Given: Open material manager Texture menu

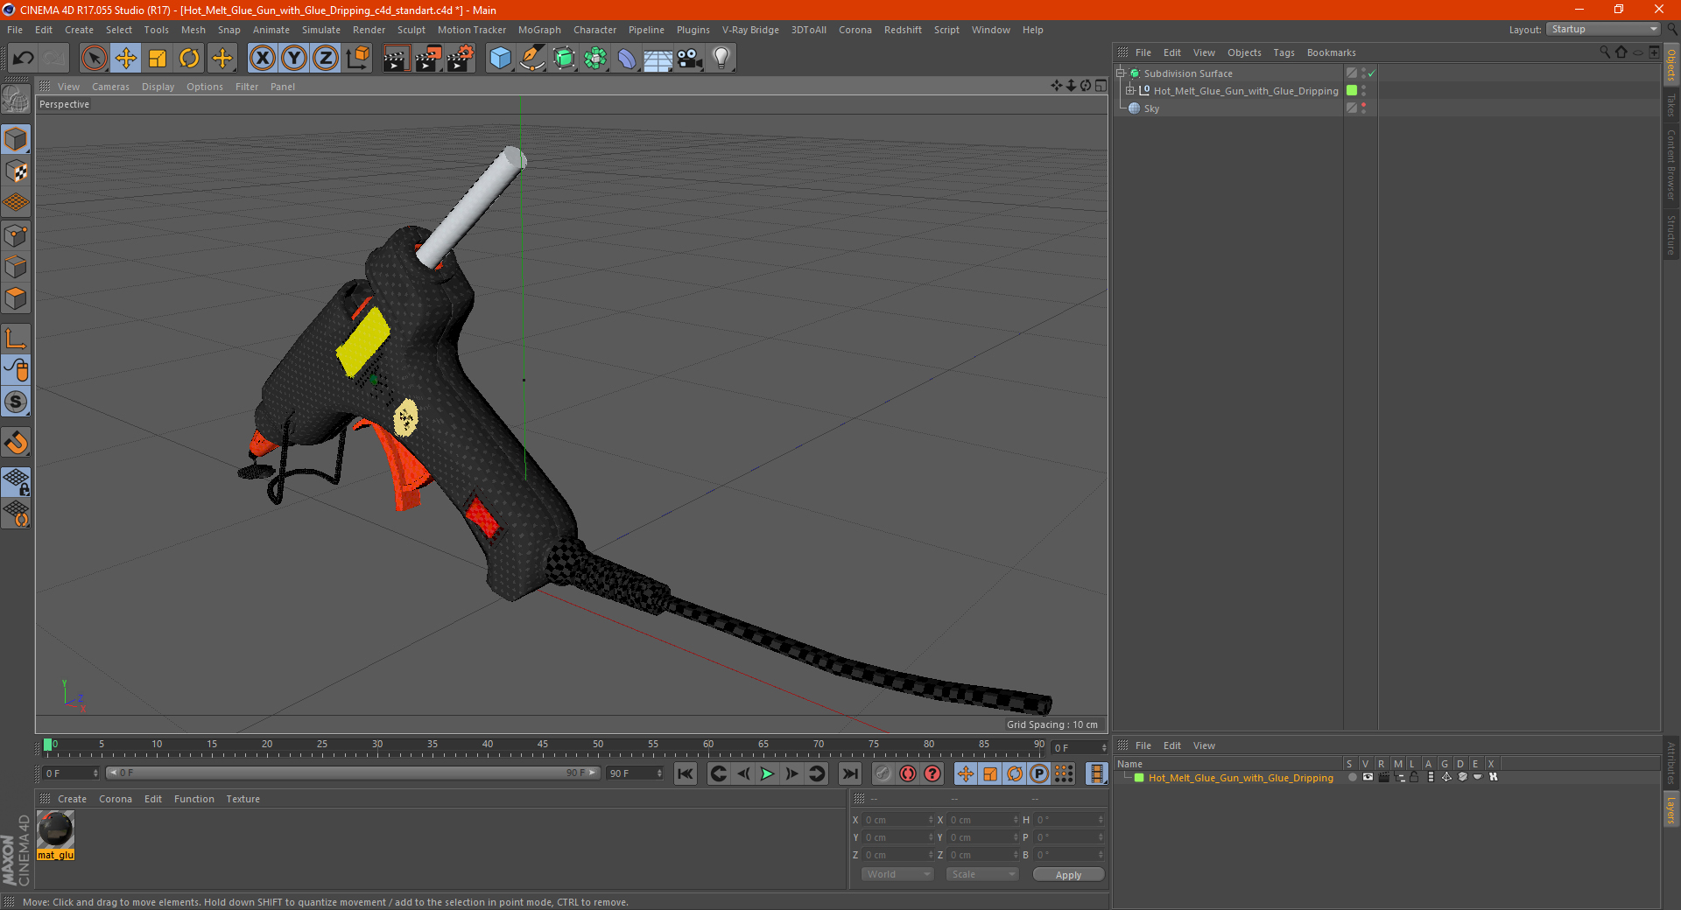Looking at the screenshot, I should click(x=243, y=799).
